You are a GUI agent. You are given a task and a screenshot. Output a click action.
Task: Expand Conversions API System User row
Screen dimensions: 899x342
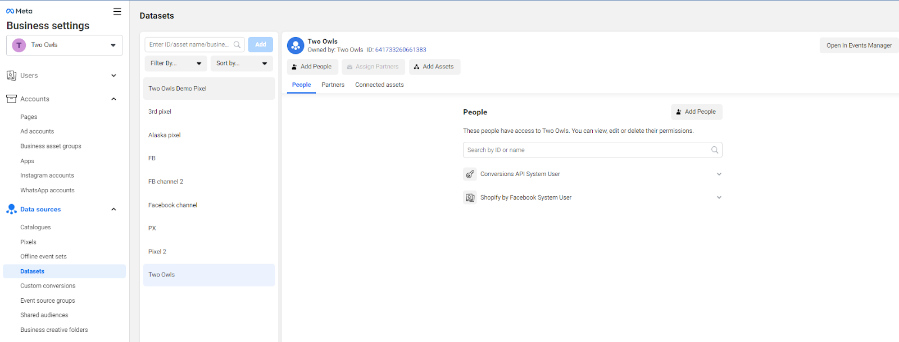coord(719,174)
